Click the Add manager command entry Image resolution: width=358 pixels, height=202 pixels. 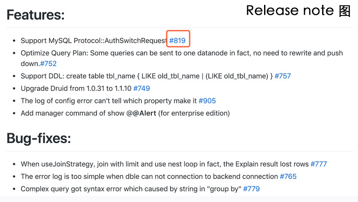point(124,113)
